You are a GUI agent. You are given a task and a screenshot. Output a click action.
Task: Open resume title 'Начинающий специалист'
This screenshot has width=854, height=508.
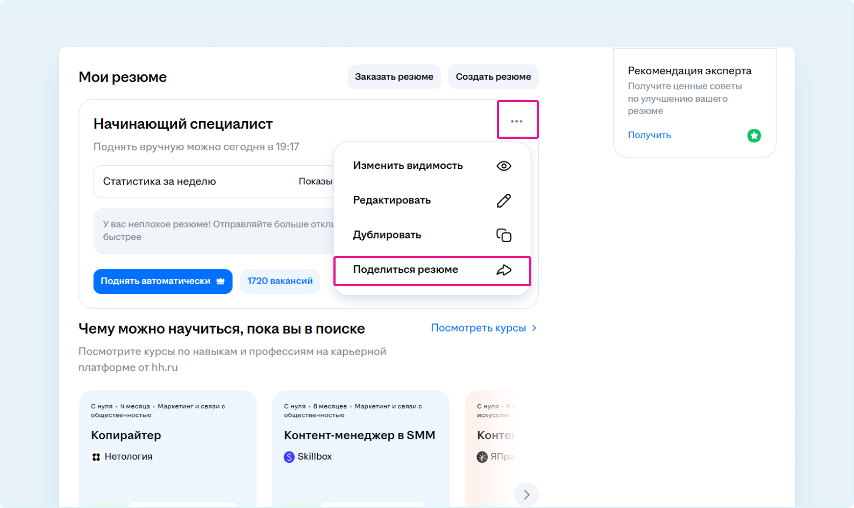tap(183, 124)
